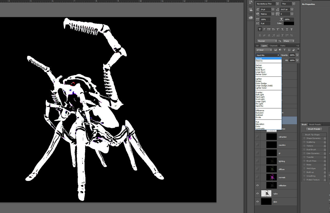Toggle Small Caps text style
The height and width of the screenshot is (213, 330).
[273, 29]
